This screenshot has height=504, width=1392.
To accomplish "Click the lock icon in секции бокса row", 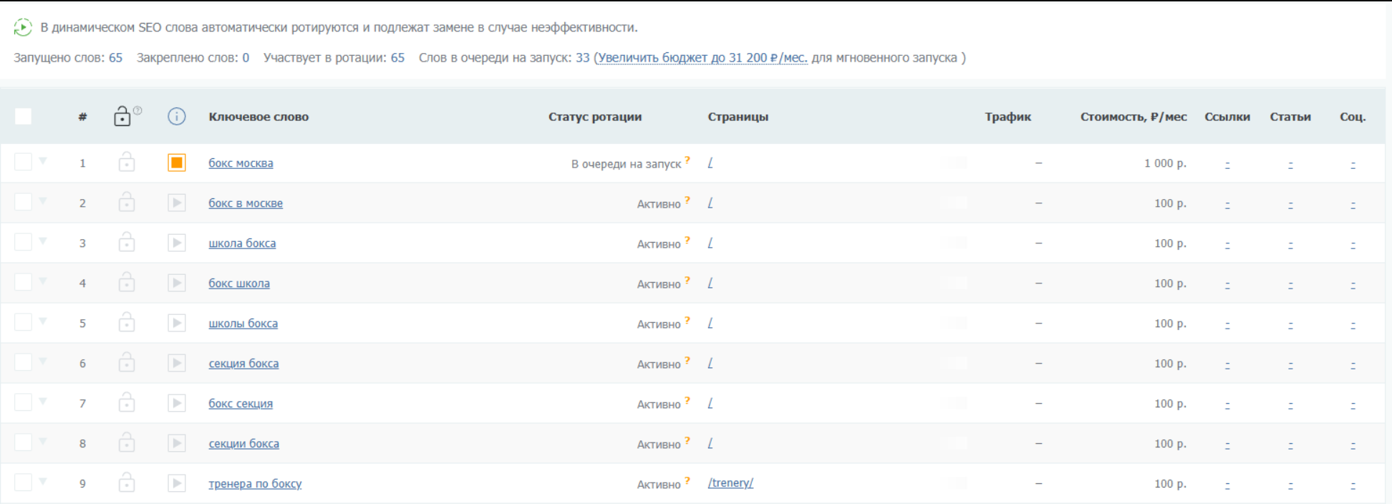I will (127, 442).
